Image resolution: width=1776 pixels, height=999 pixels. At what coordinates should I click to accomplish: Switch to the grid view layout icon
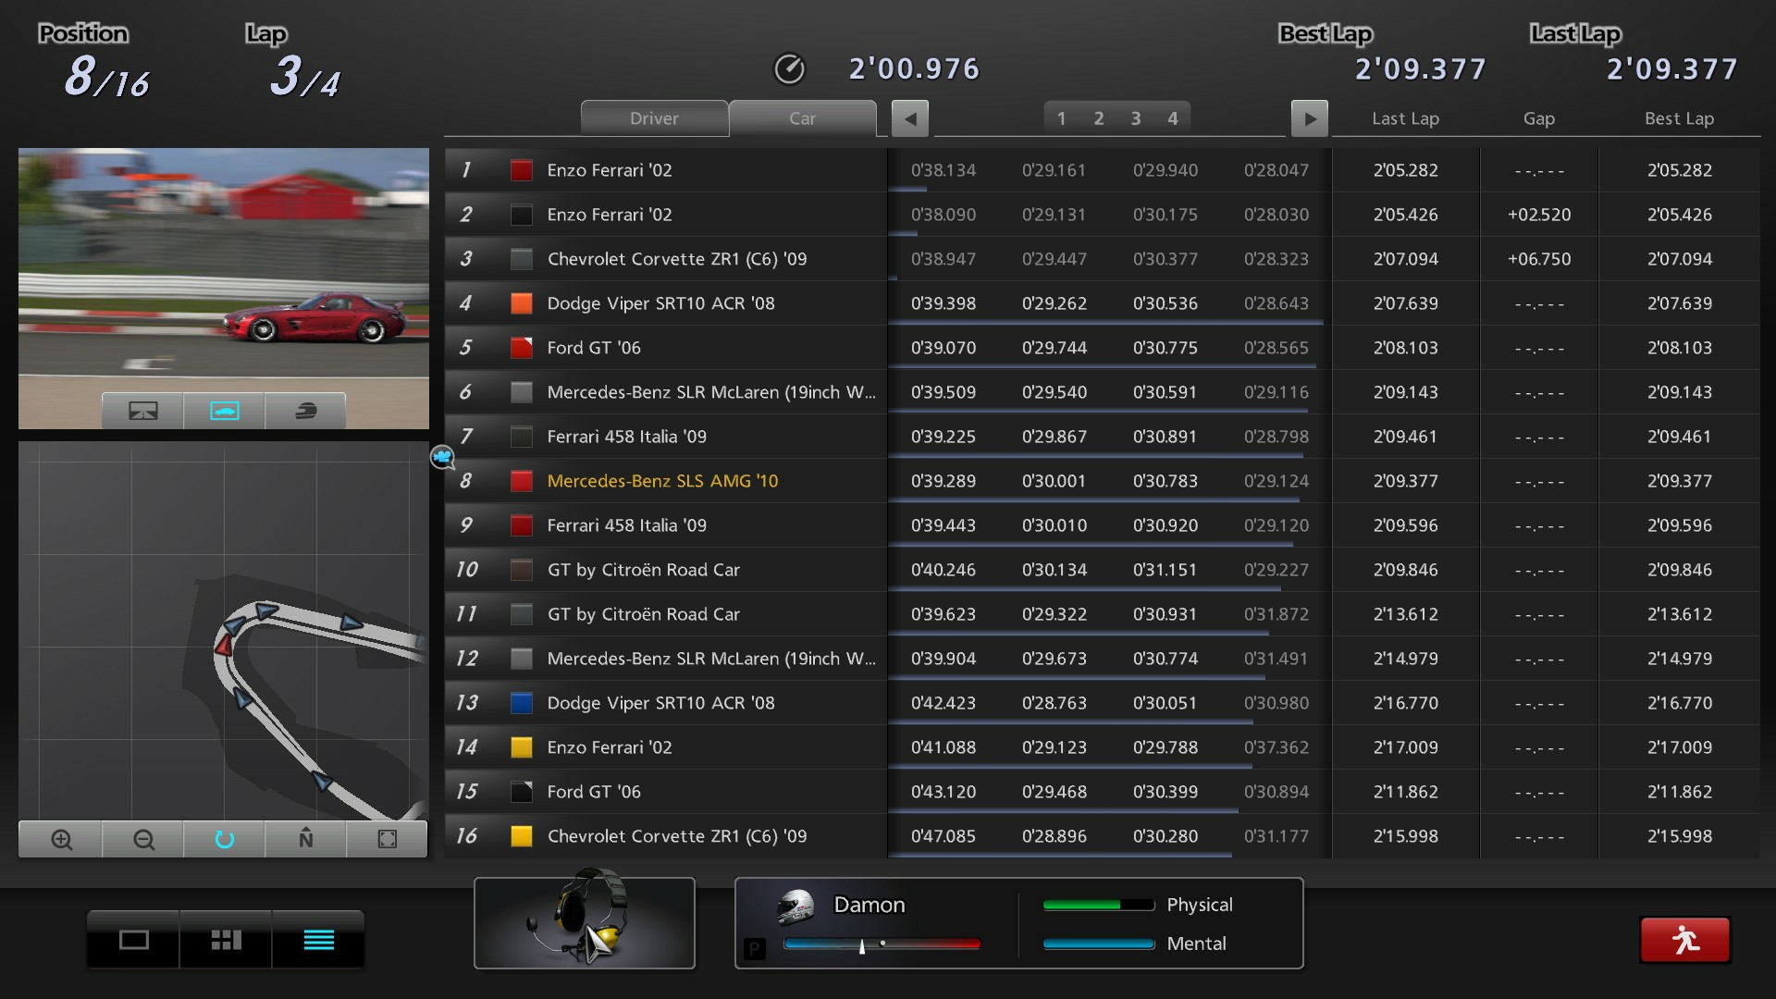click(223, 940)
